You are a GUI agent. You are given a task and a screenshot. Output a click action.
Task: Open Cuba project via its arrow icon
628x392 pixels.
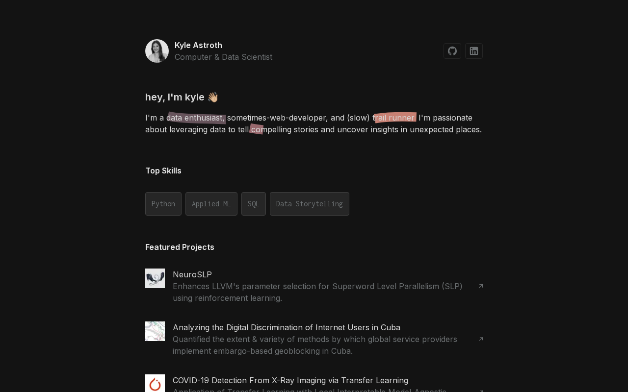point(481,339)
